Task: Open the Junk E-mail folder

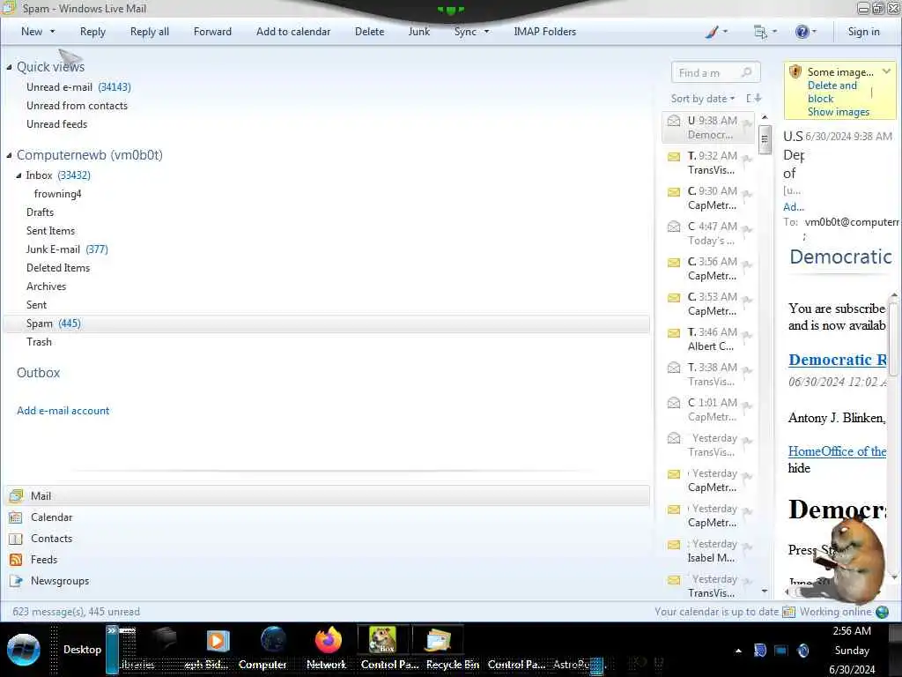Action: click(67, 249)
